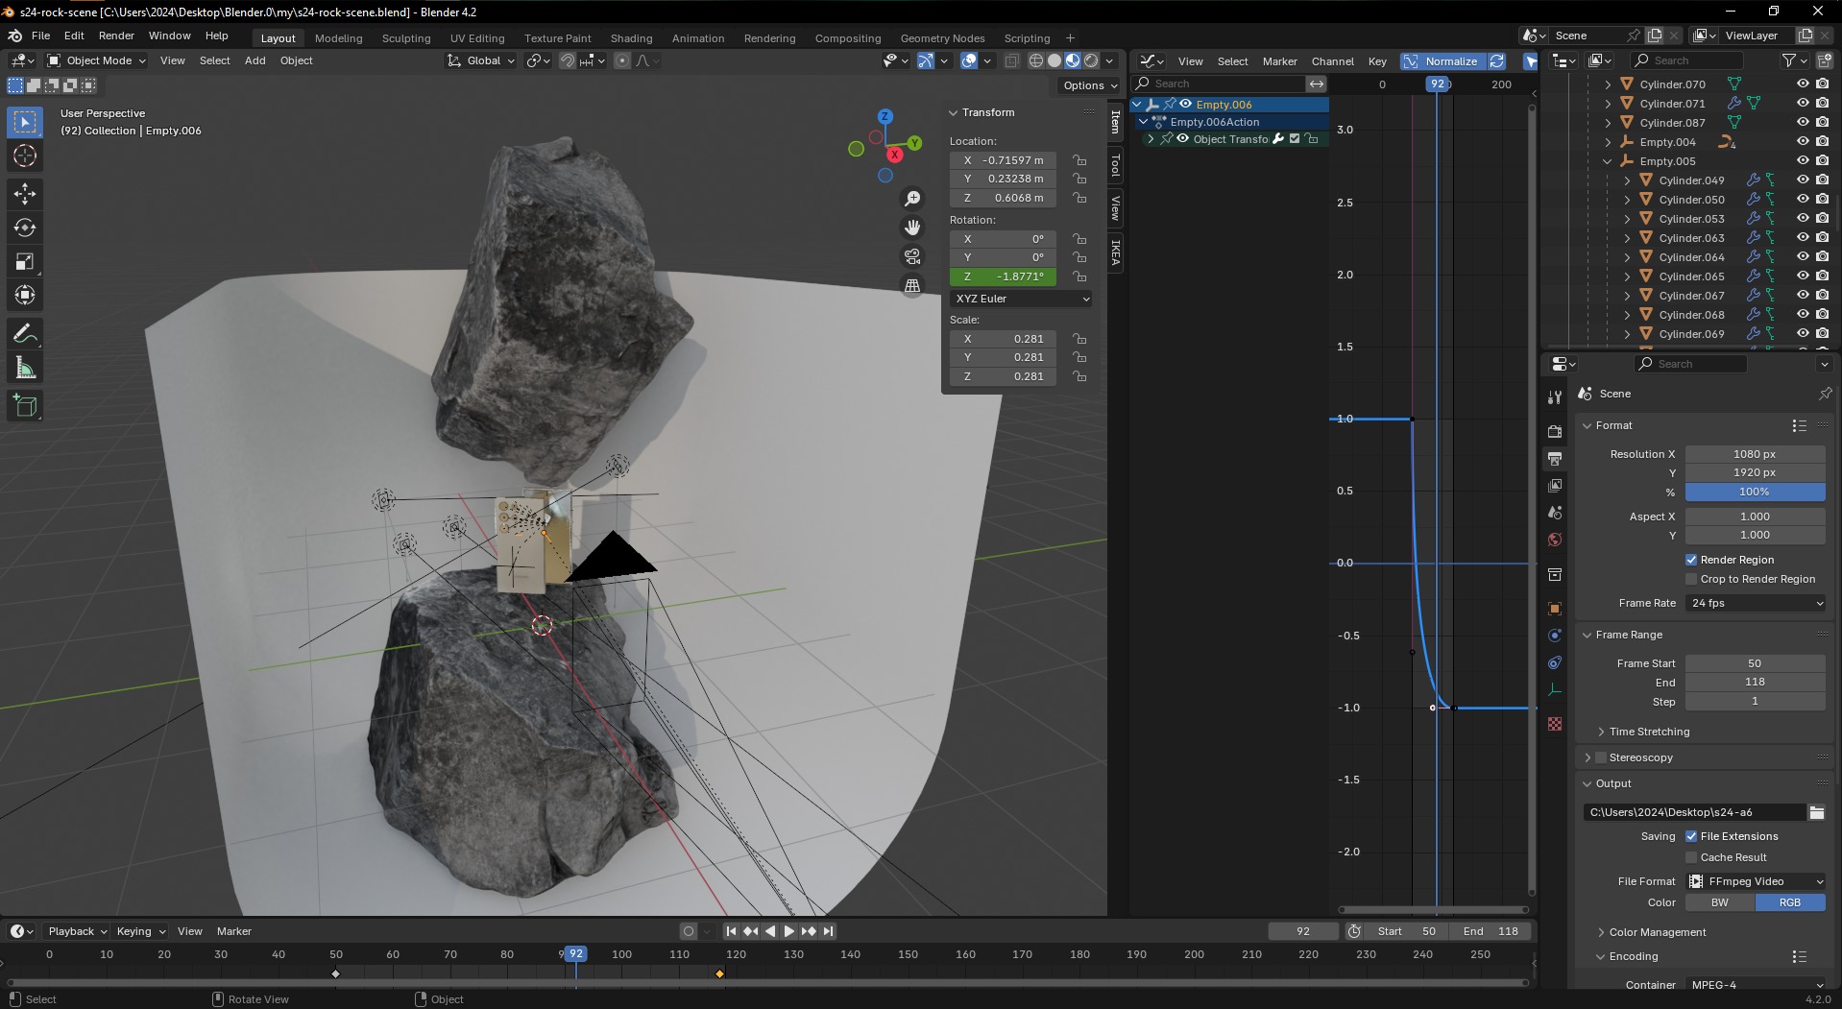Viewport: 1842px width, 1009px height.
Task: Toggle File Extensions checkbox
Action: [1691, 836]
